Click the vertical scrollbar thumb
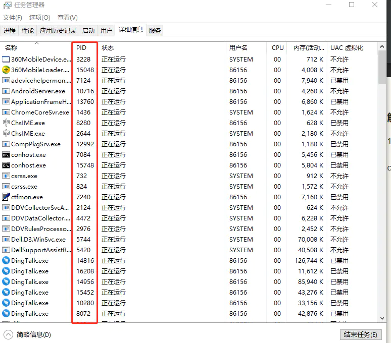391x343 pixels. tap(382, 68)
